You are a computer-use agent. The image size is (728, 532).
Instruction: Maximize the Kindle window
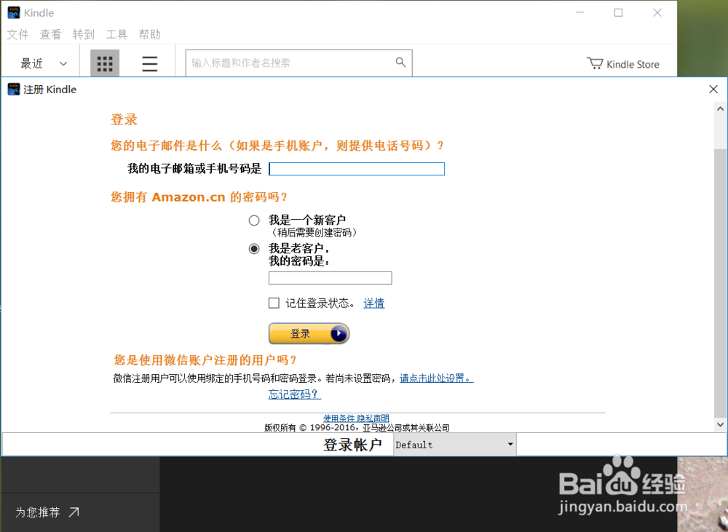click(x=618, y=12)
